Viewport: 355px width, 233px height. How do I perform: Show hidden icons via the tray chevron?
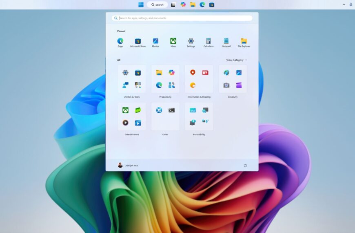coord(344,4)
